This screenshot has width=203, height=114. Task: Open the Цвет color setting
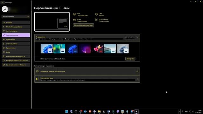100,14
